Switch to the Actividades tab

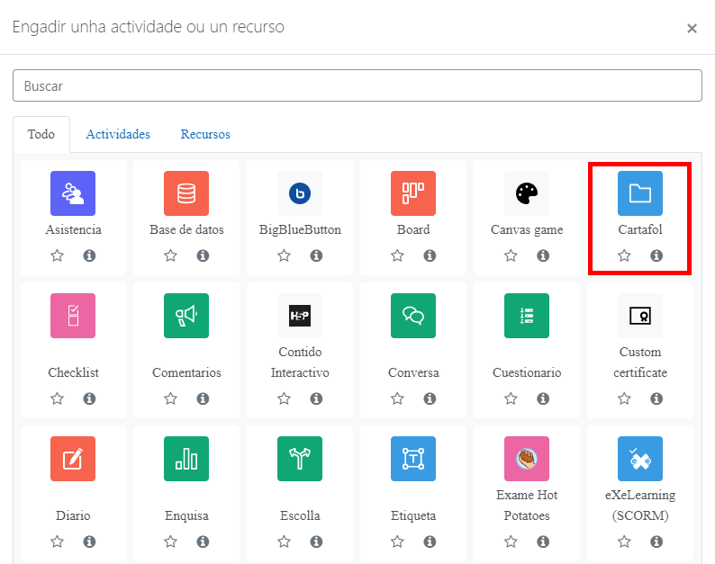pos(118,134)
